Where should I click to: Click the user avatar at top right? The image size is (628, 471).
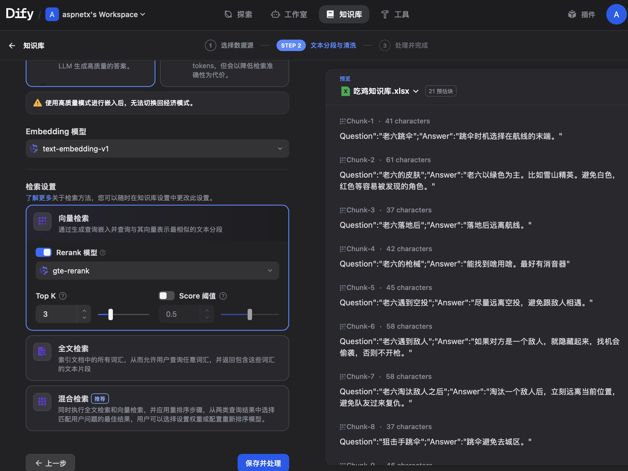click(616, 14)
